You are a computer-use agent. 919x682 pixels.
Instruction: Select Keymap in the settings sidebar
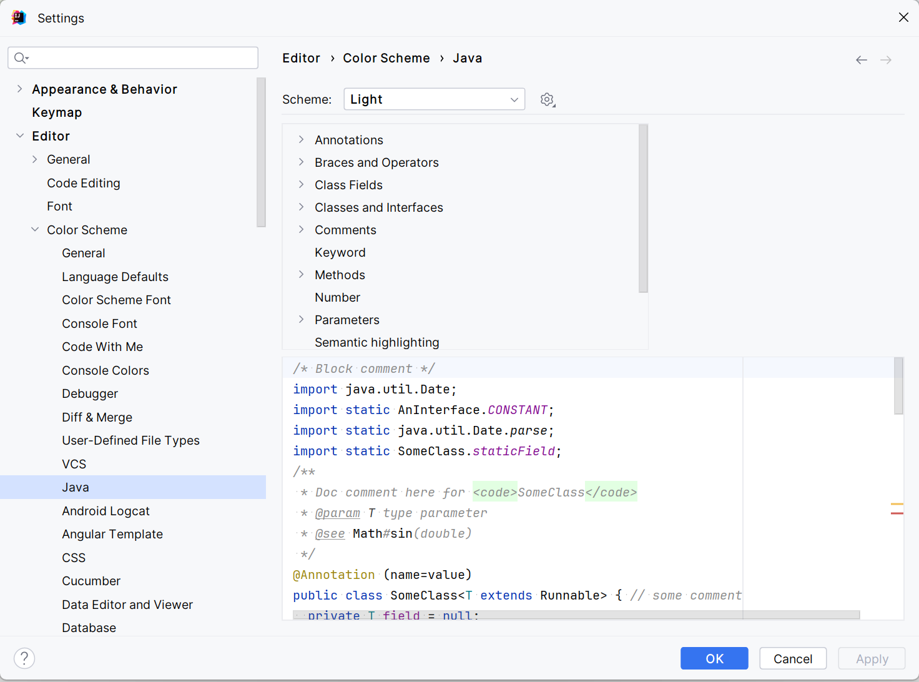click(57, 112)
